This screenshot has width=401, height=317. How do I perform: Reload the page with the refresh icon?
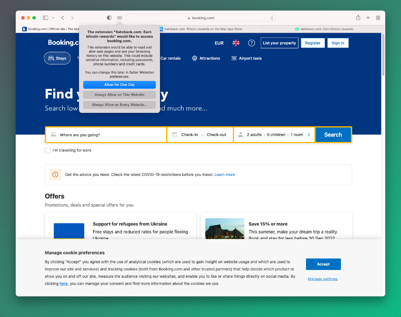272,18
